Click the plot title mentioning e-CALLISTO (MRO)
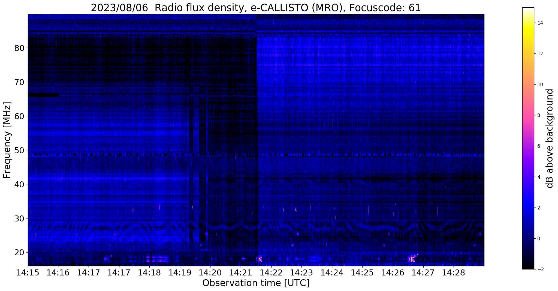558x291 pixels. [x=256, y=8]
